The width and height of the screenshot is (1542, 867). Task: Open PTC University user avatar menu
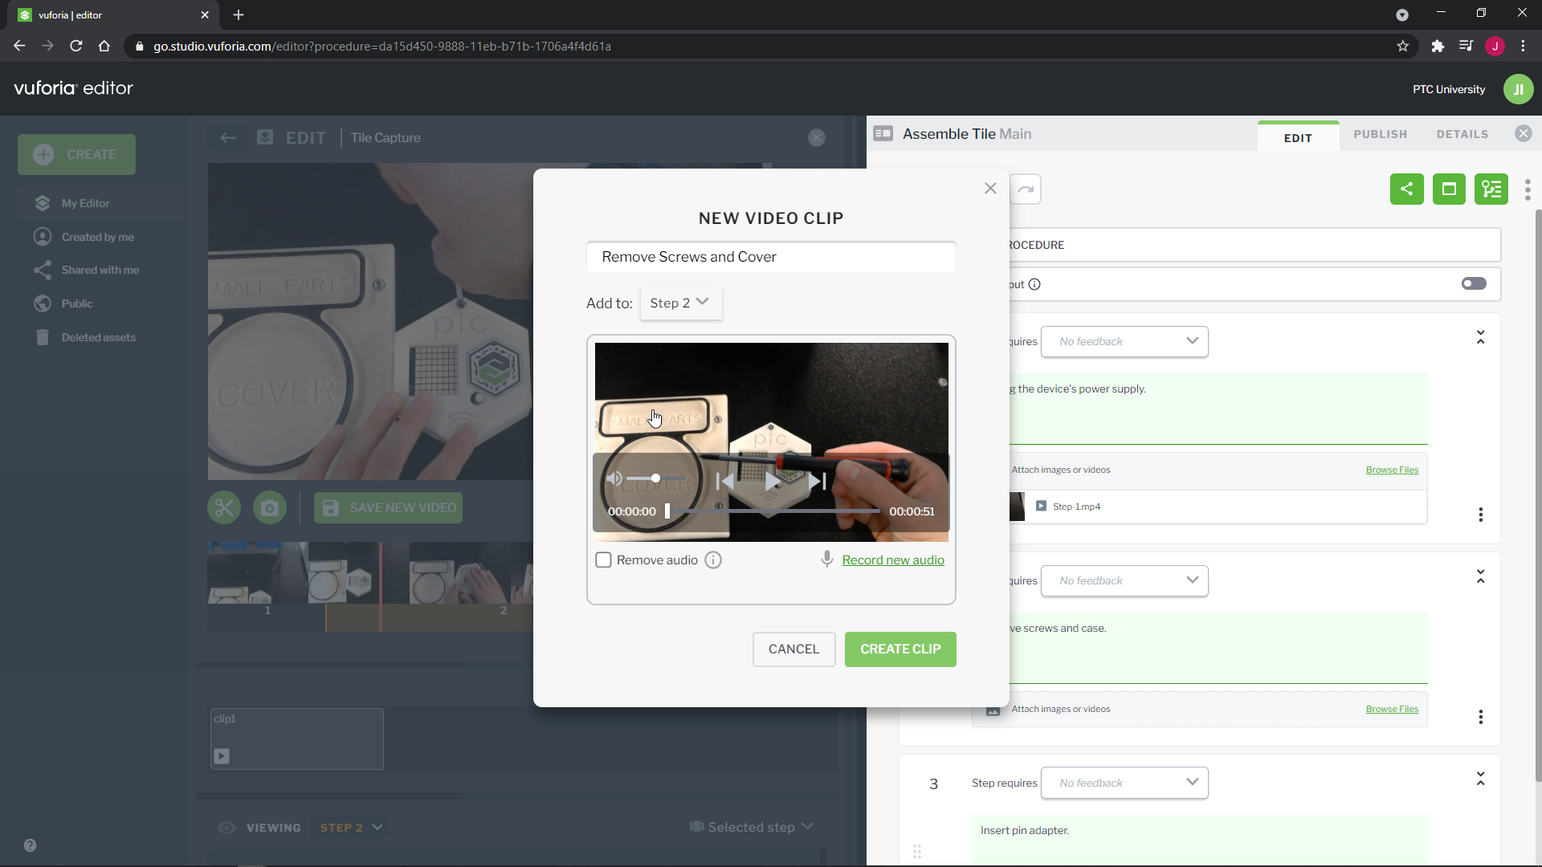(x=1518, y=89)
